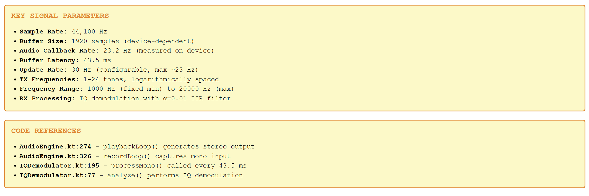The width and height of the screenshot is (589, 196).
Task: Click the logarithmically spaced text
Action: pos(175,80)
